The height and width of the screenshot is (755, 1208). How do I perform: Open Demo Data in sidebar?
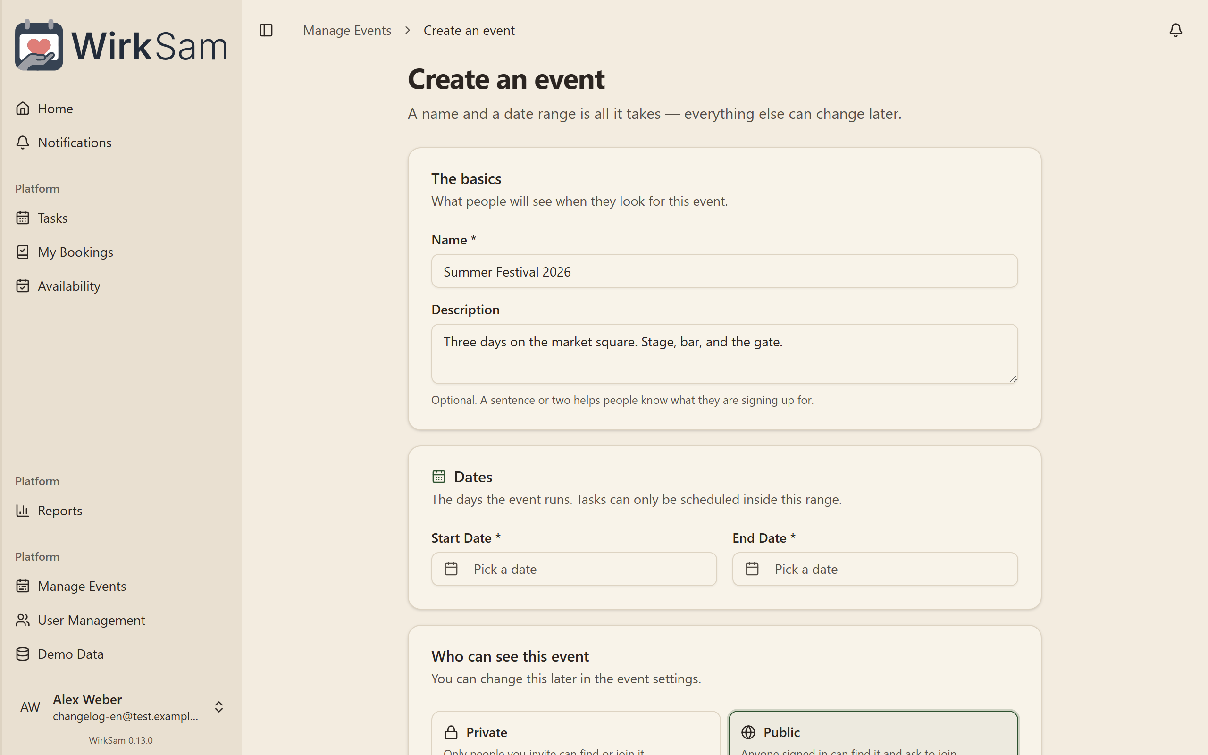pyautogui.click(x=120, y=654)
